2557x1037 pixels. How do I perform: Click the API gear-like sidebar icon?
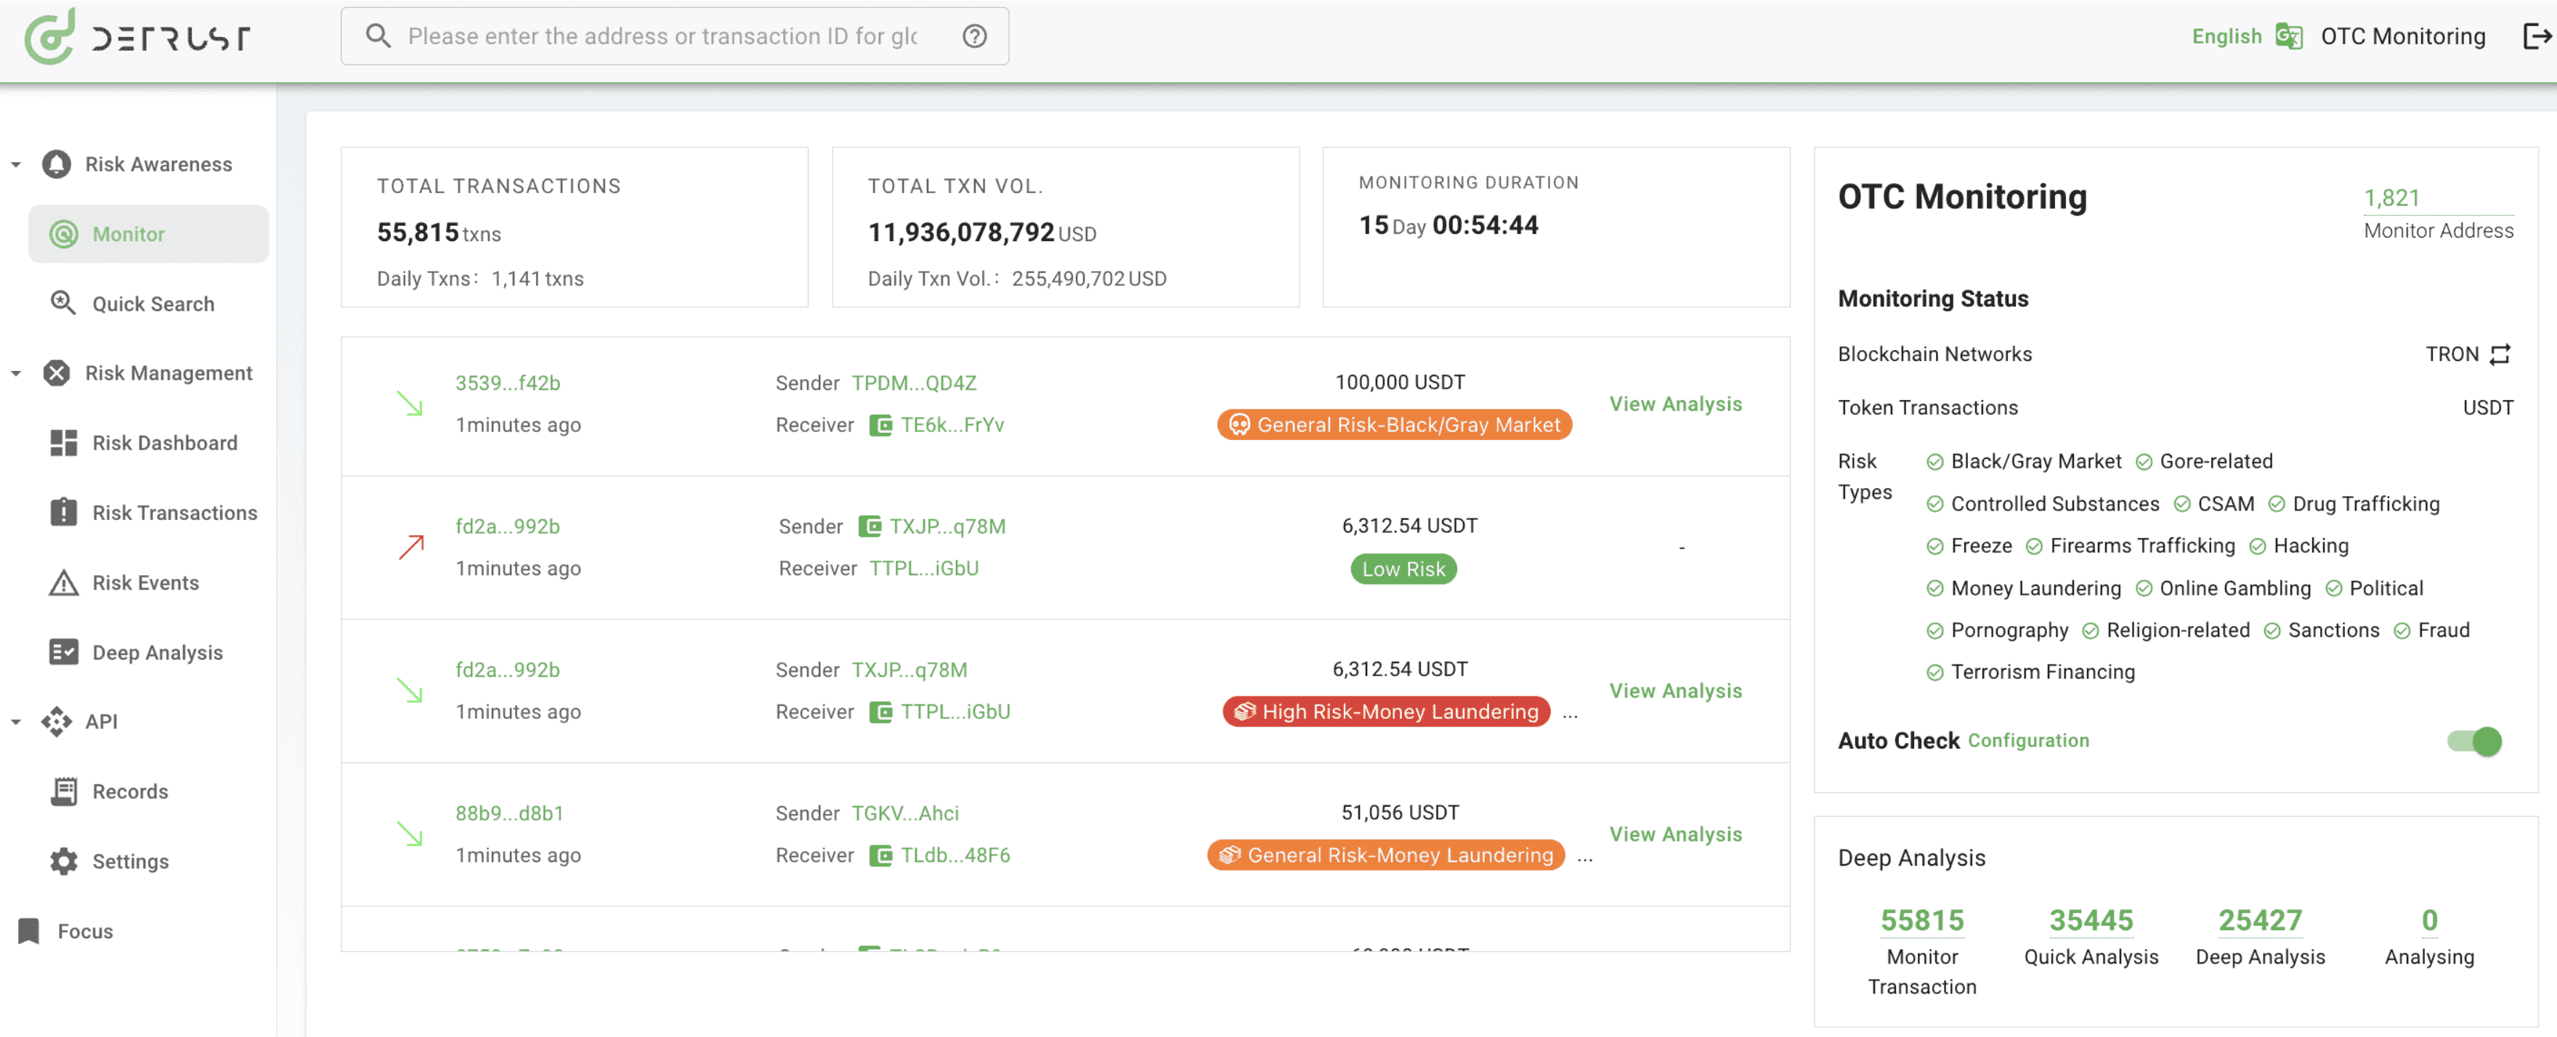pyautogui.click(x=57, y=720)
